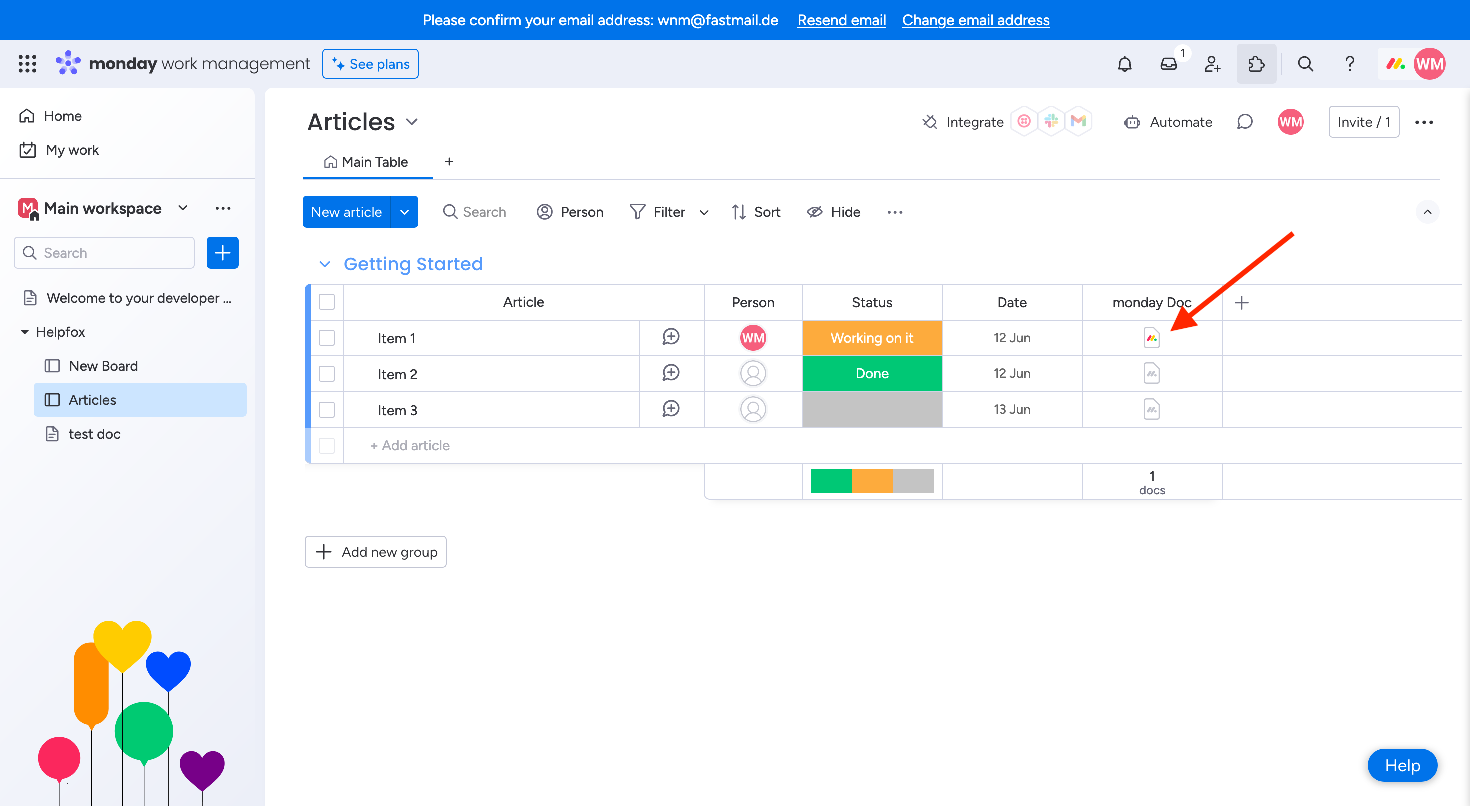Open workspace options three-dot menu

pyautogui.click(x=223, y=208)
